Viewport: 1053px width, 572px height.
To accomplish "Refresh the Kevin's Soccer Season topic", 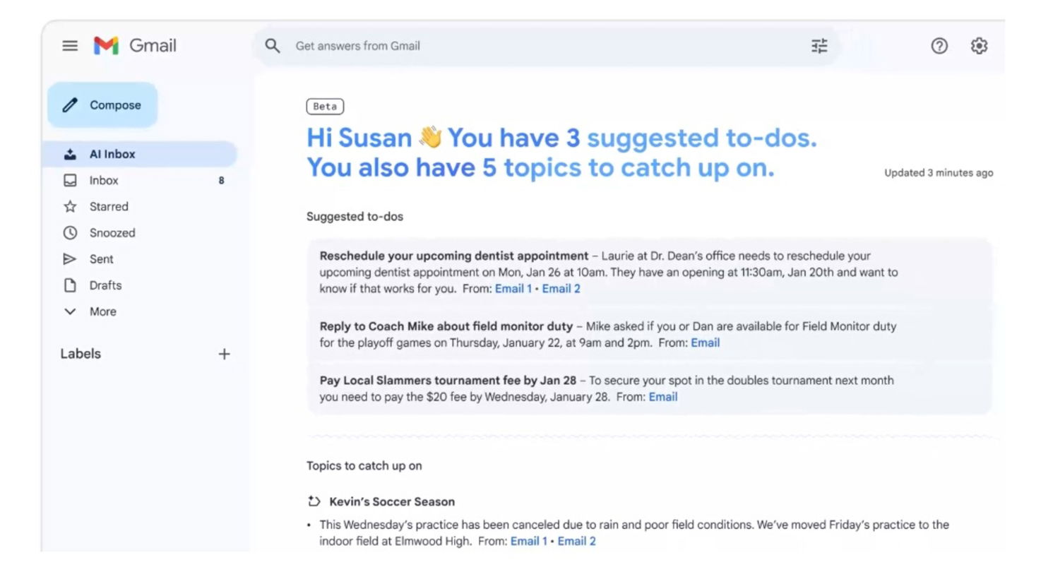I will (x=313, y=502).
